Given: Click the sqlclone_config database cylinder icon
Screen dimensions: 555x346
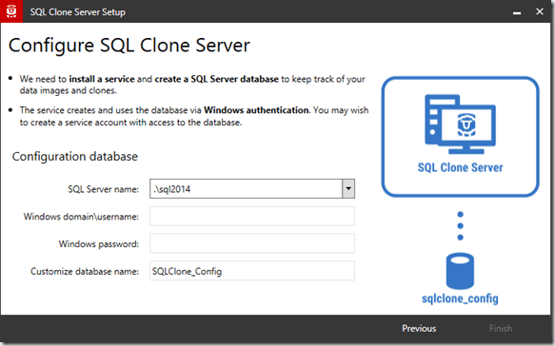Looking at the screenshot, I should coord(460,271).
